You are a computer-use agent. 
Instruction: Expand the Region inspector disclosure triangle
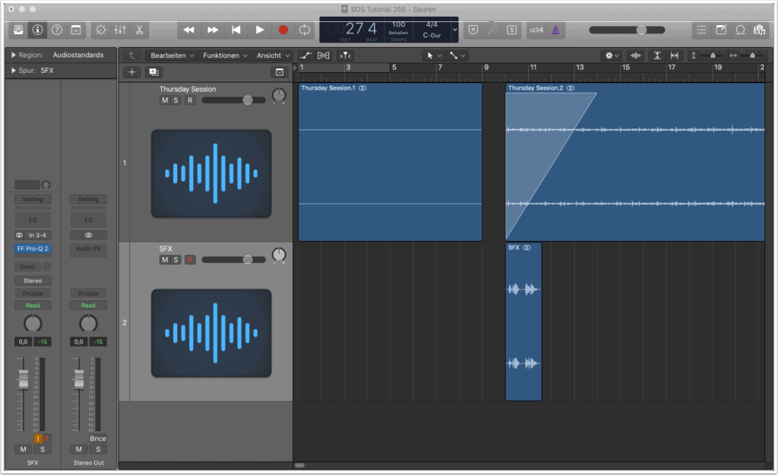coord(14,55)
